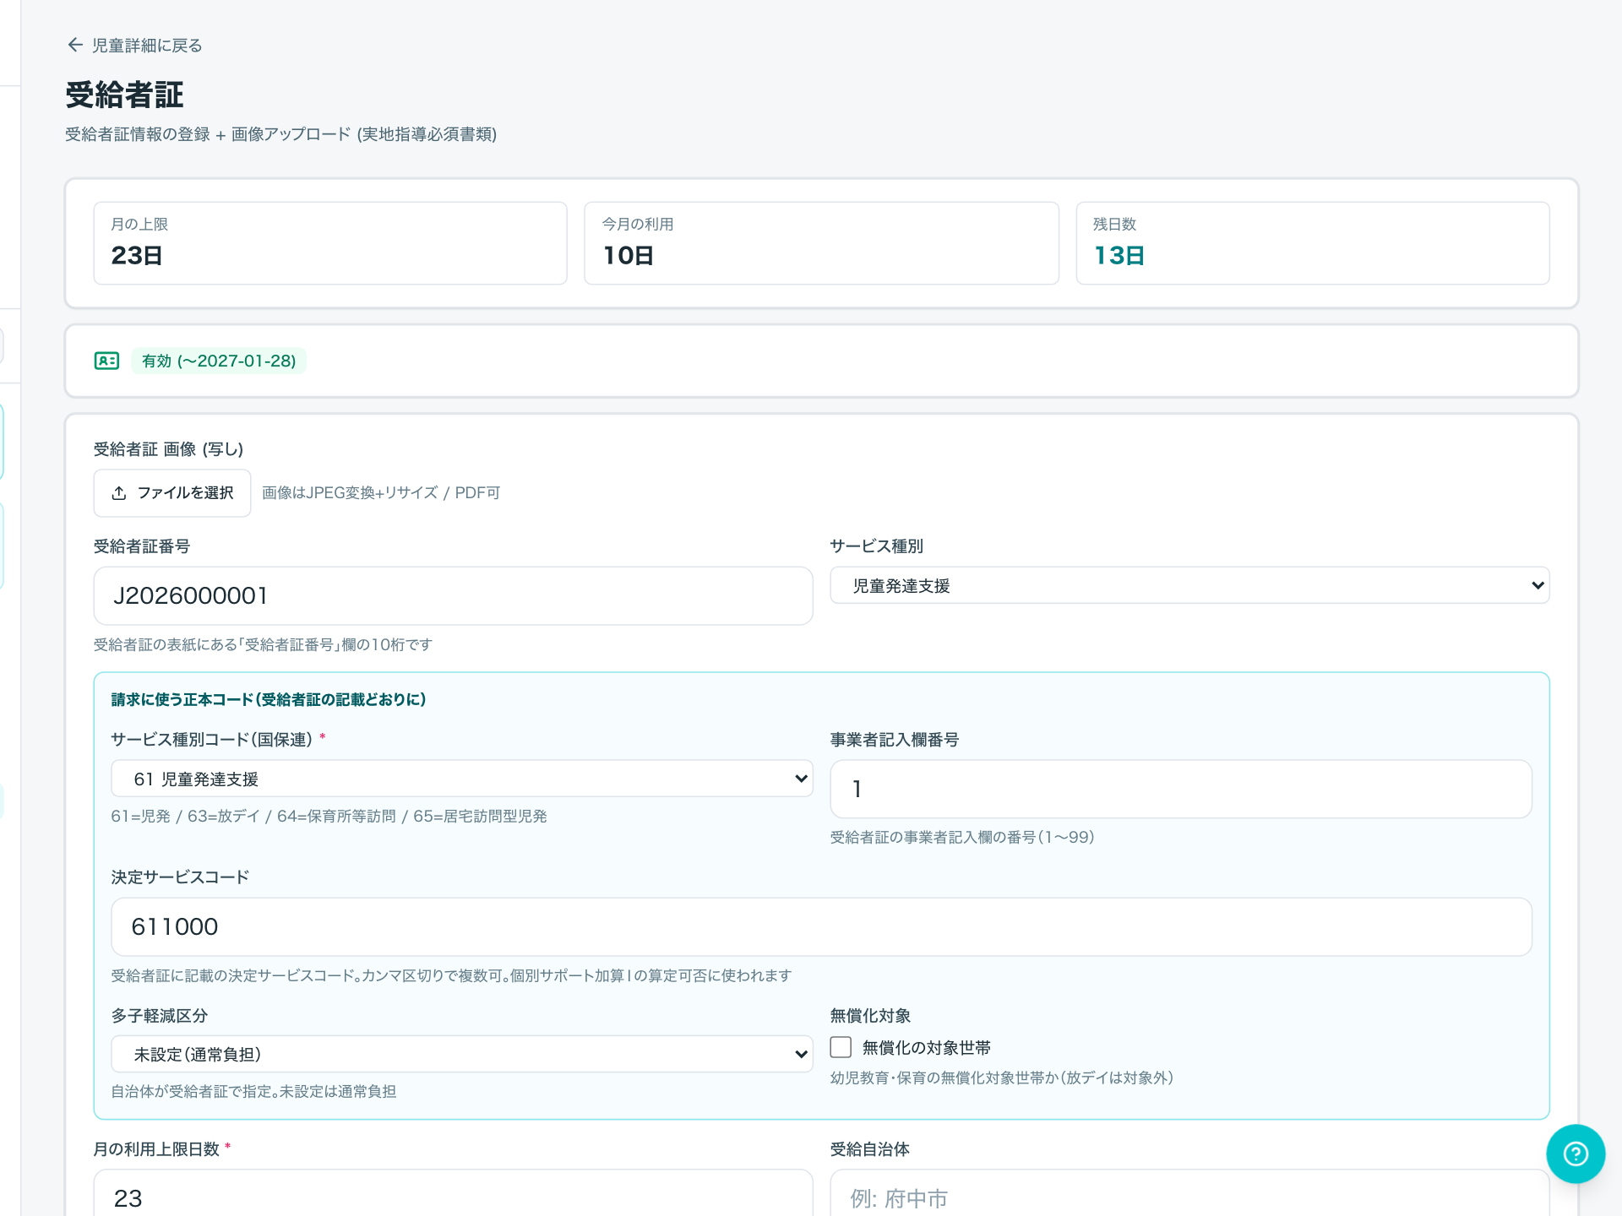Image resolution: width=1622 pixels, height=1216 pixels.
Task: Open the 多子軽減区分 dropdown
Action: point(462,1054)
